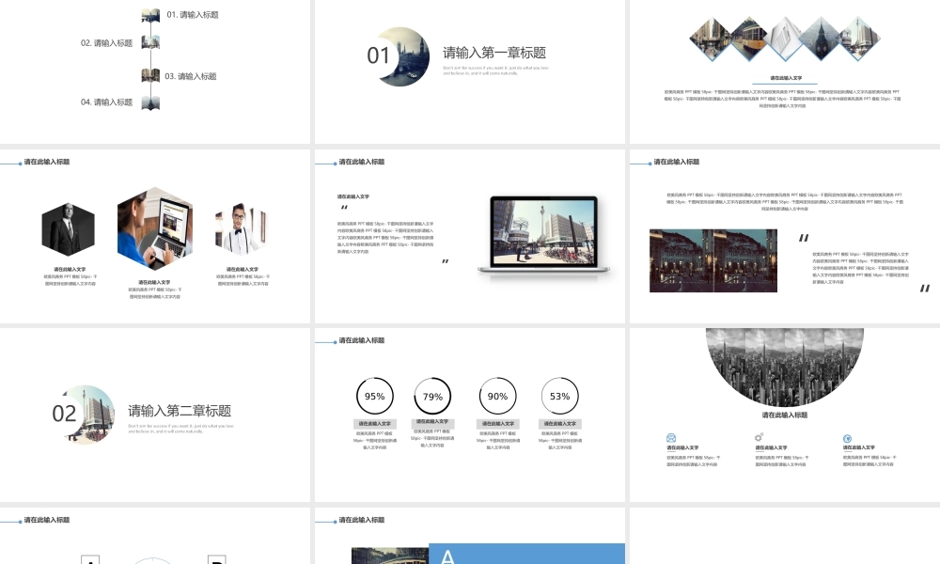Select the grey '请在此输入文字' label under 53%
Screen dimensions: 940x564
(x=560, y=424)
